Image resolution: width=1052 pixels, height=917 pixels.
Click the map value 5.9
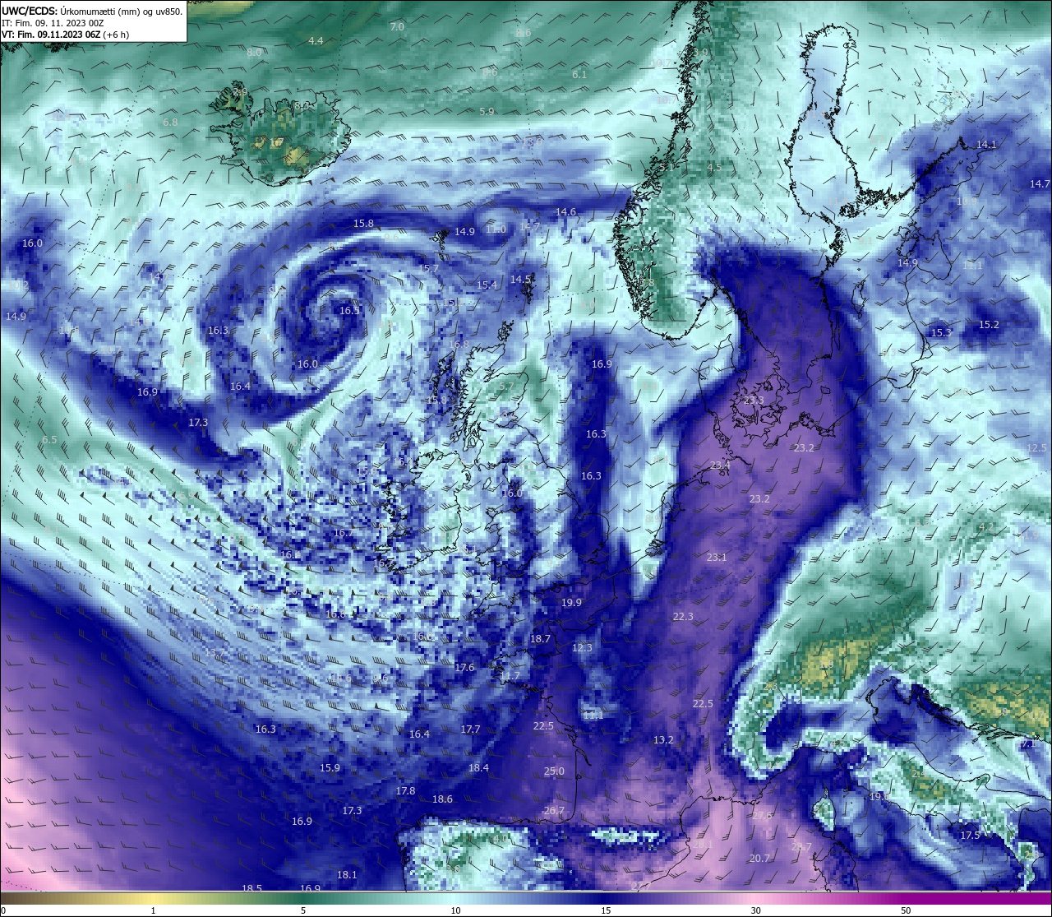pyautogui.click(x=487, y=111)
